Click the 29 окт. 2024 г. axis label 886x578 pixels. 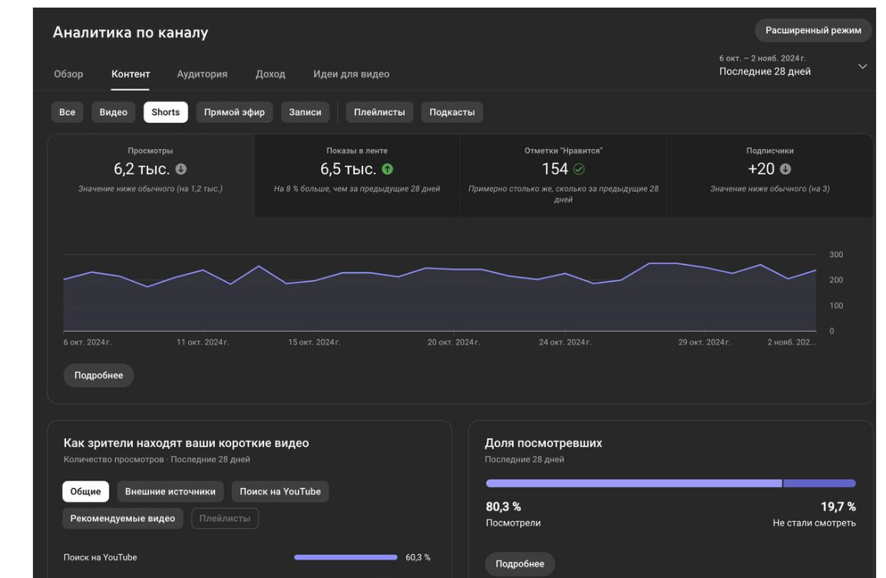705,342
